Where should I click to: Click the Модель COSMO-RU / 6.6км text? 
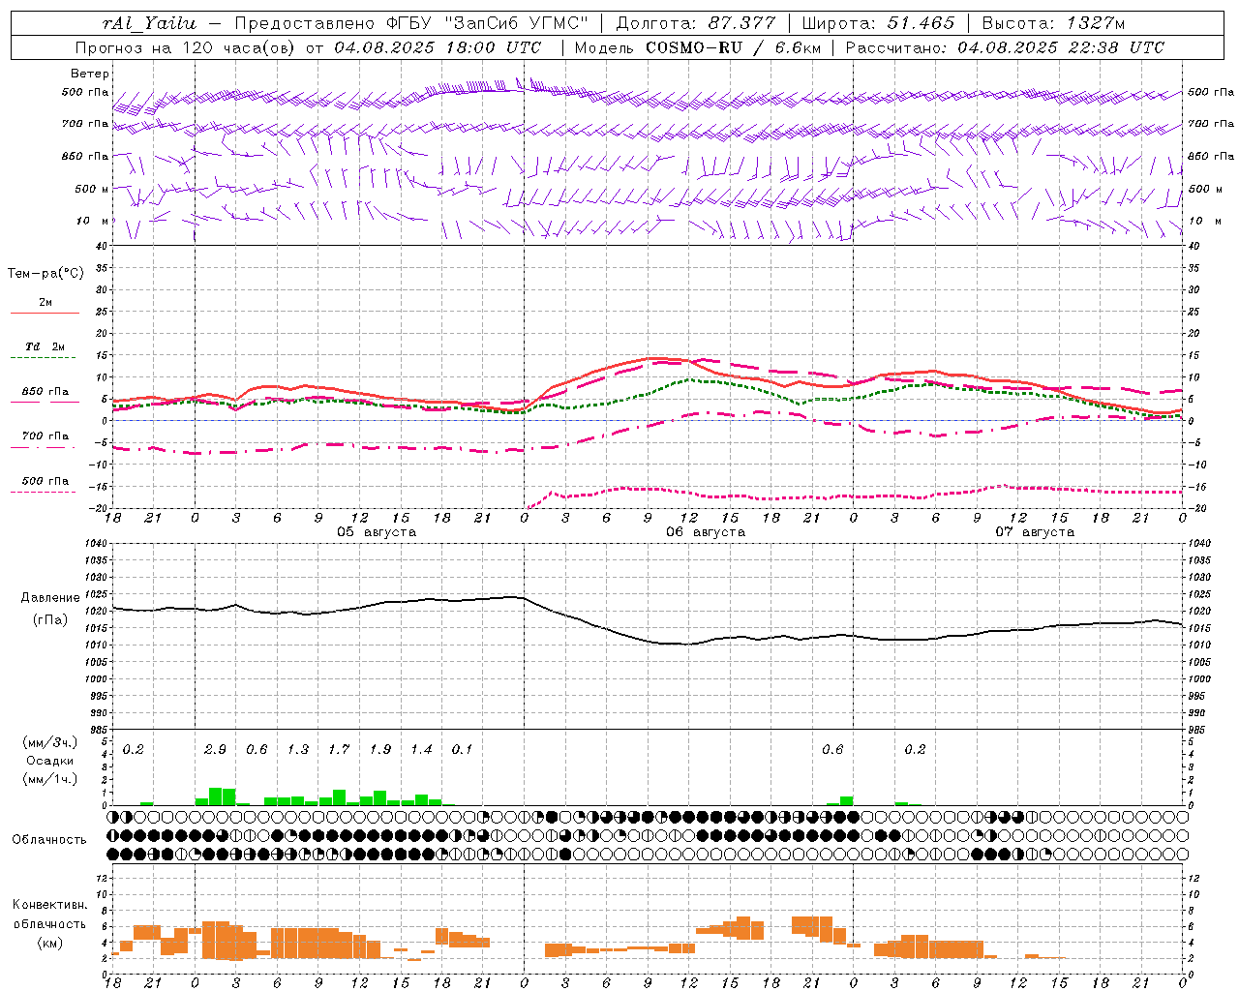coord(698,47)
